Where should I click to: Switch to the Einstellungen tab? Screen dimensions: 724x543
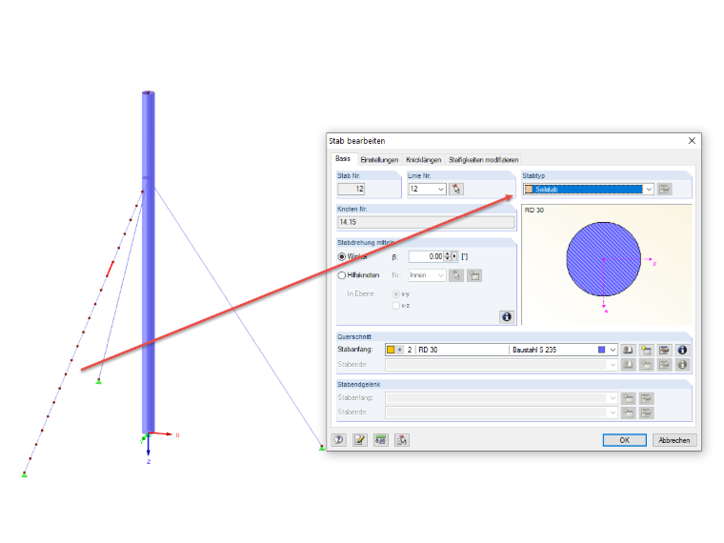tap(379, 160)
